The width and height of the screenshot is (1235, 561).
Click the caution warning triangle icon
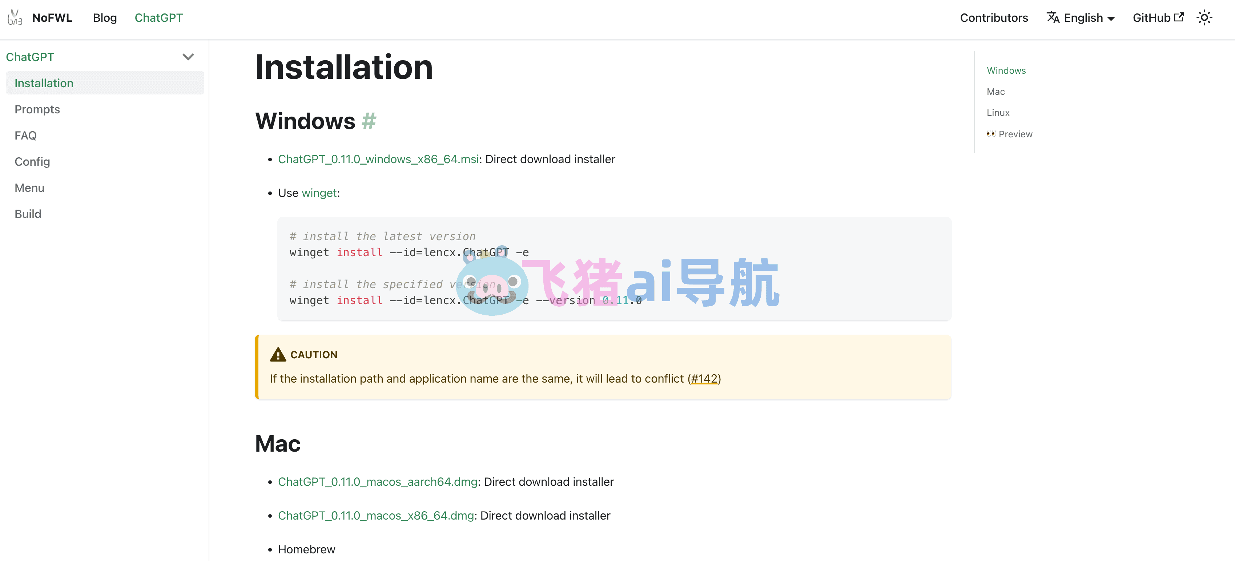[278, 354]
